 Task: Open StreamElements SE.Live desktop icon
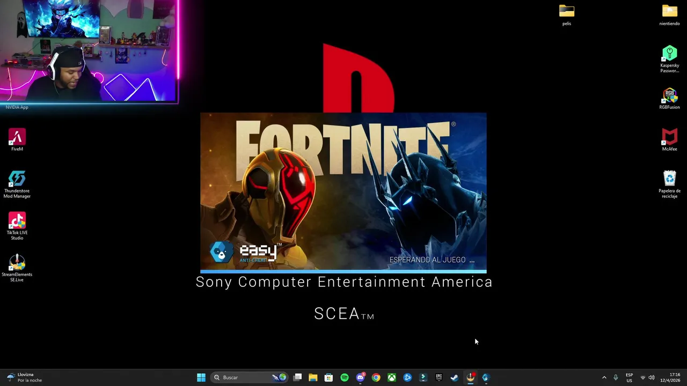(17, 268)
